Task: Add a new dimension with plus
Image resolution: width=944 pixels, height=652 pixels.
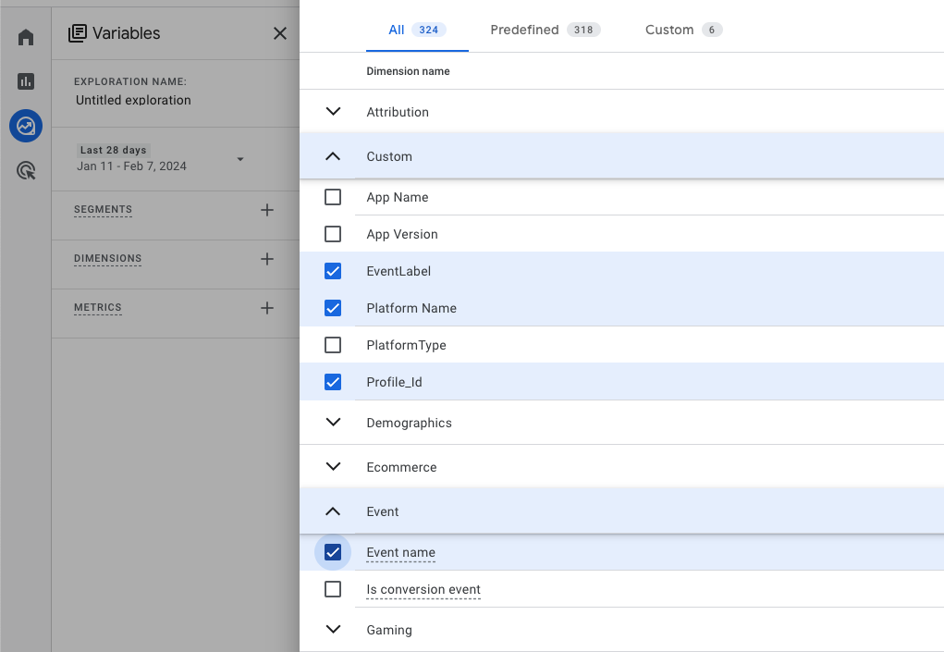Action: (x=266, y=259)
